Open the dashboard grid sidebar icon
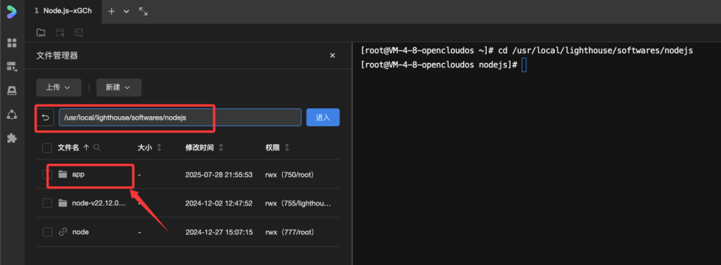Screen dimensions: 721x265 pyautogui.click(x=12, y=43)
